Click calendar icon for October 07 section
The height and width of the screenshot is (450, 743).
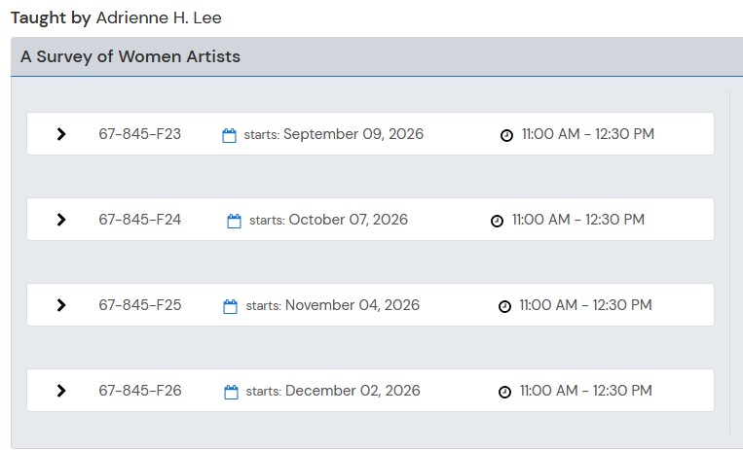[234, 222]
